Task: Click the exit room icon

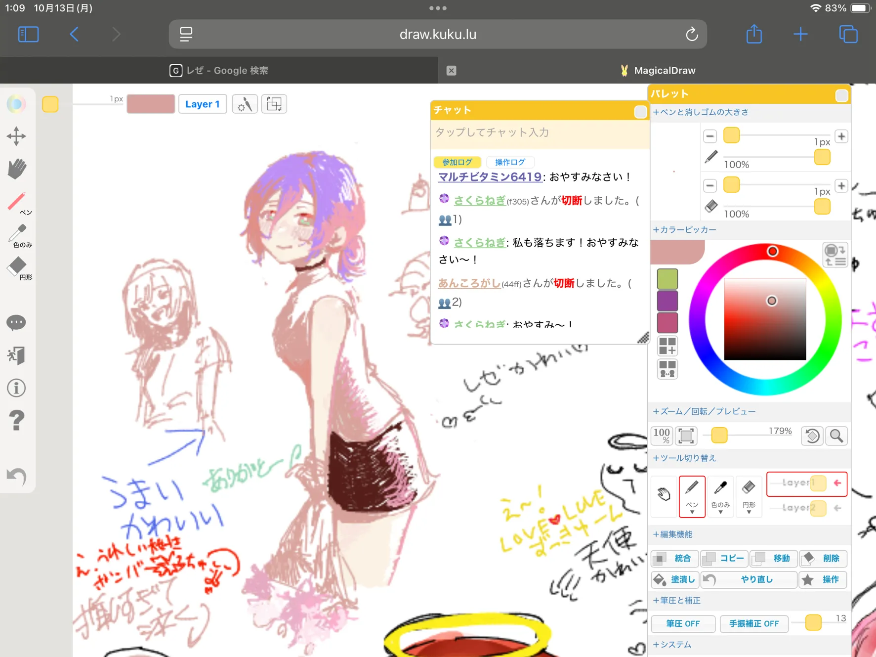Action: [x=16, y=355]
